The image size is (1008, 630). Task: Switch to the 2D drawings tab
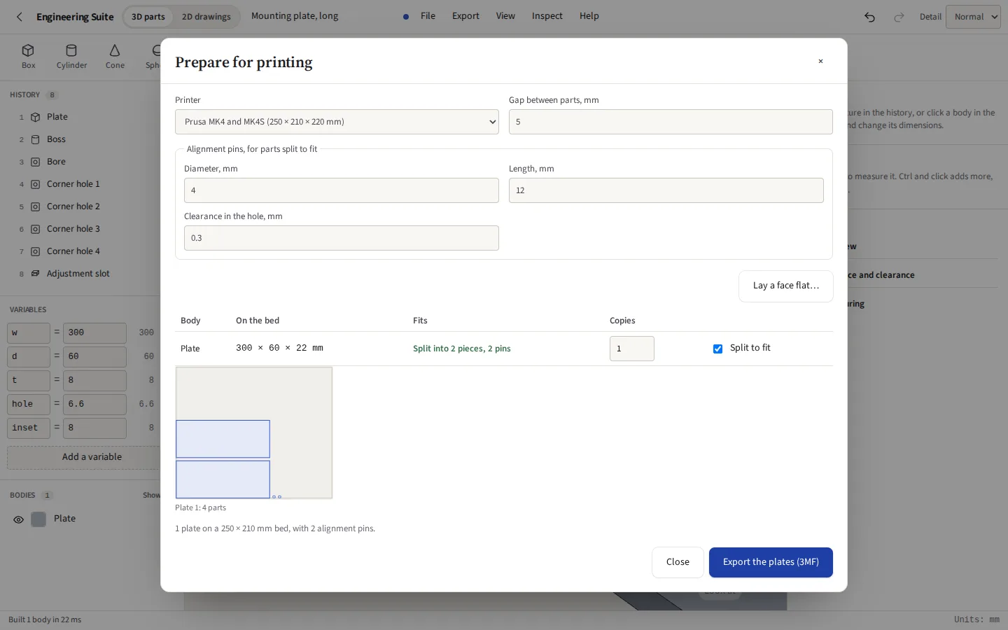[x=206, y=17]
